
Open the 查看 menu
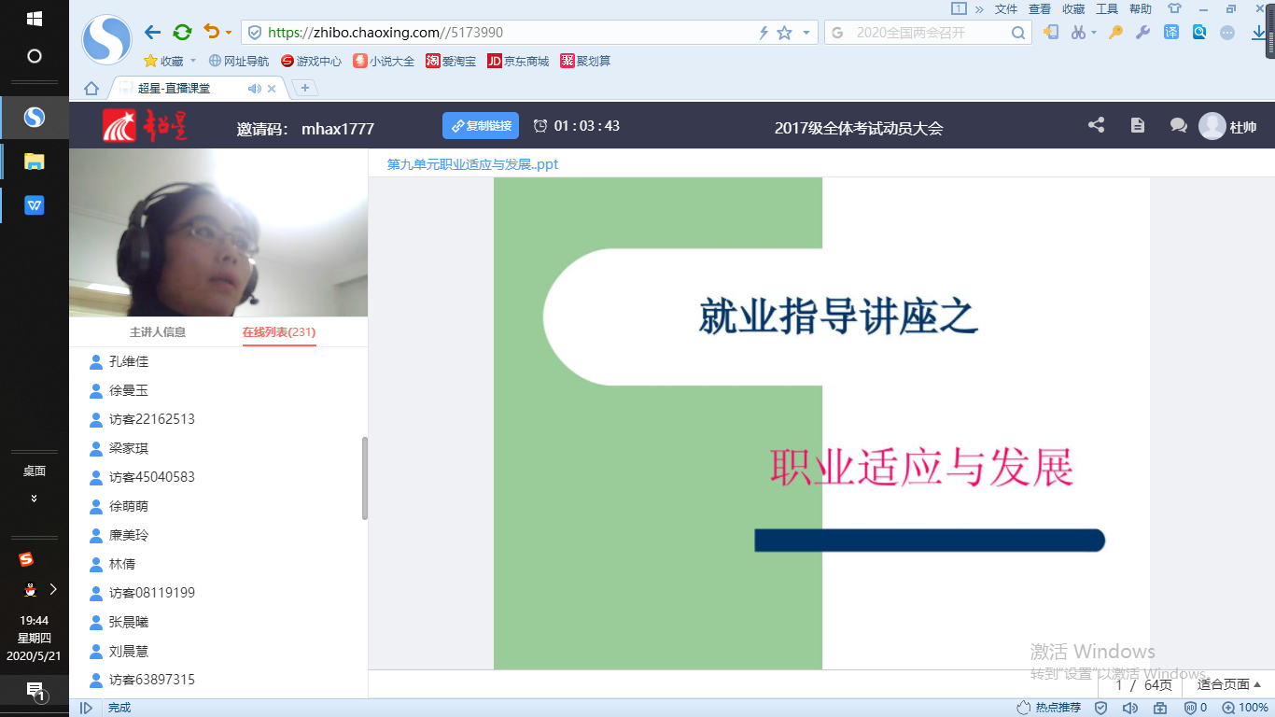(x=1040, y=9)
